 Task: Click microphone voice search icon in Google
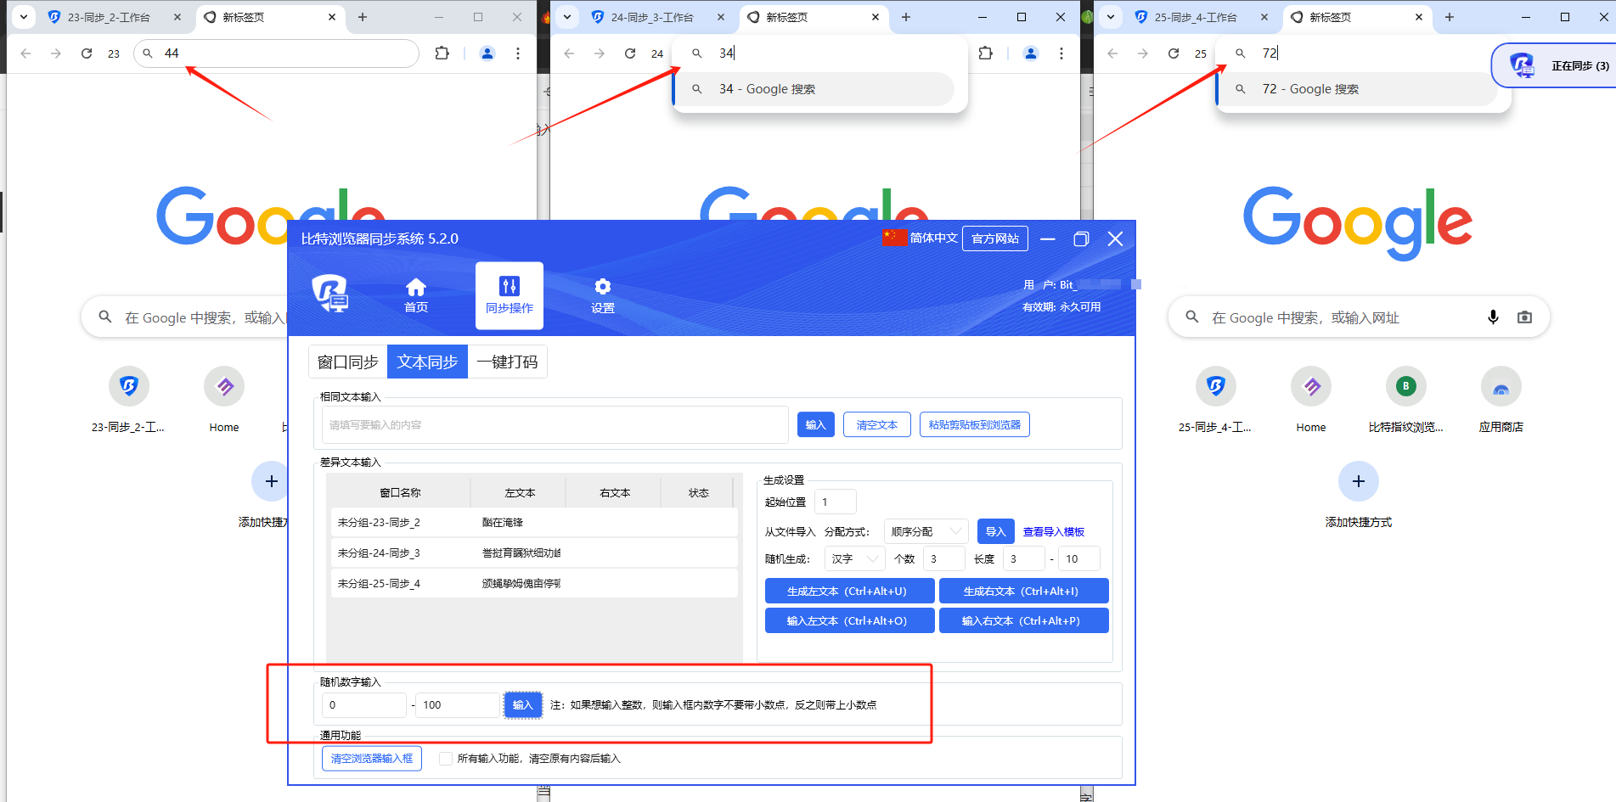(x=1493, y=317)
